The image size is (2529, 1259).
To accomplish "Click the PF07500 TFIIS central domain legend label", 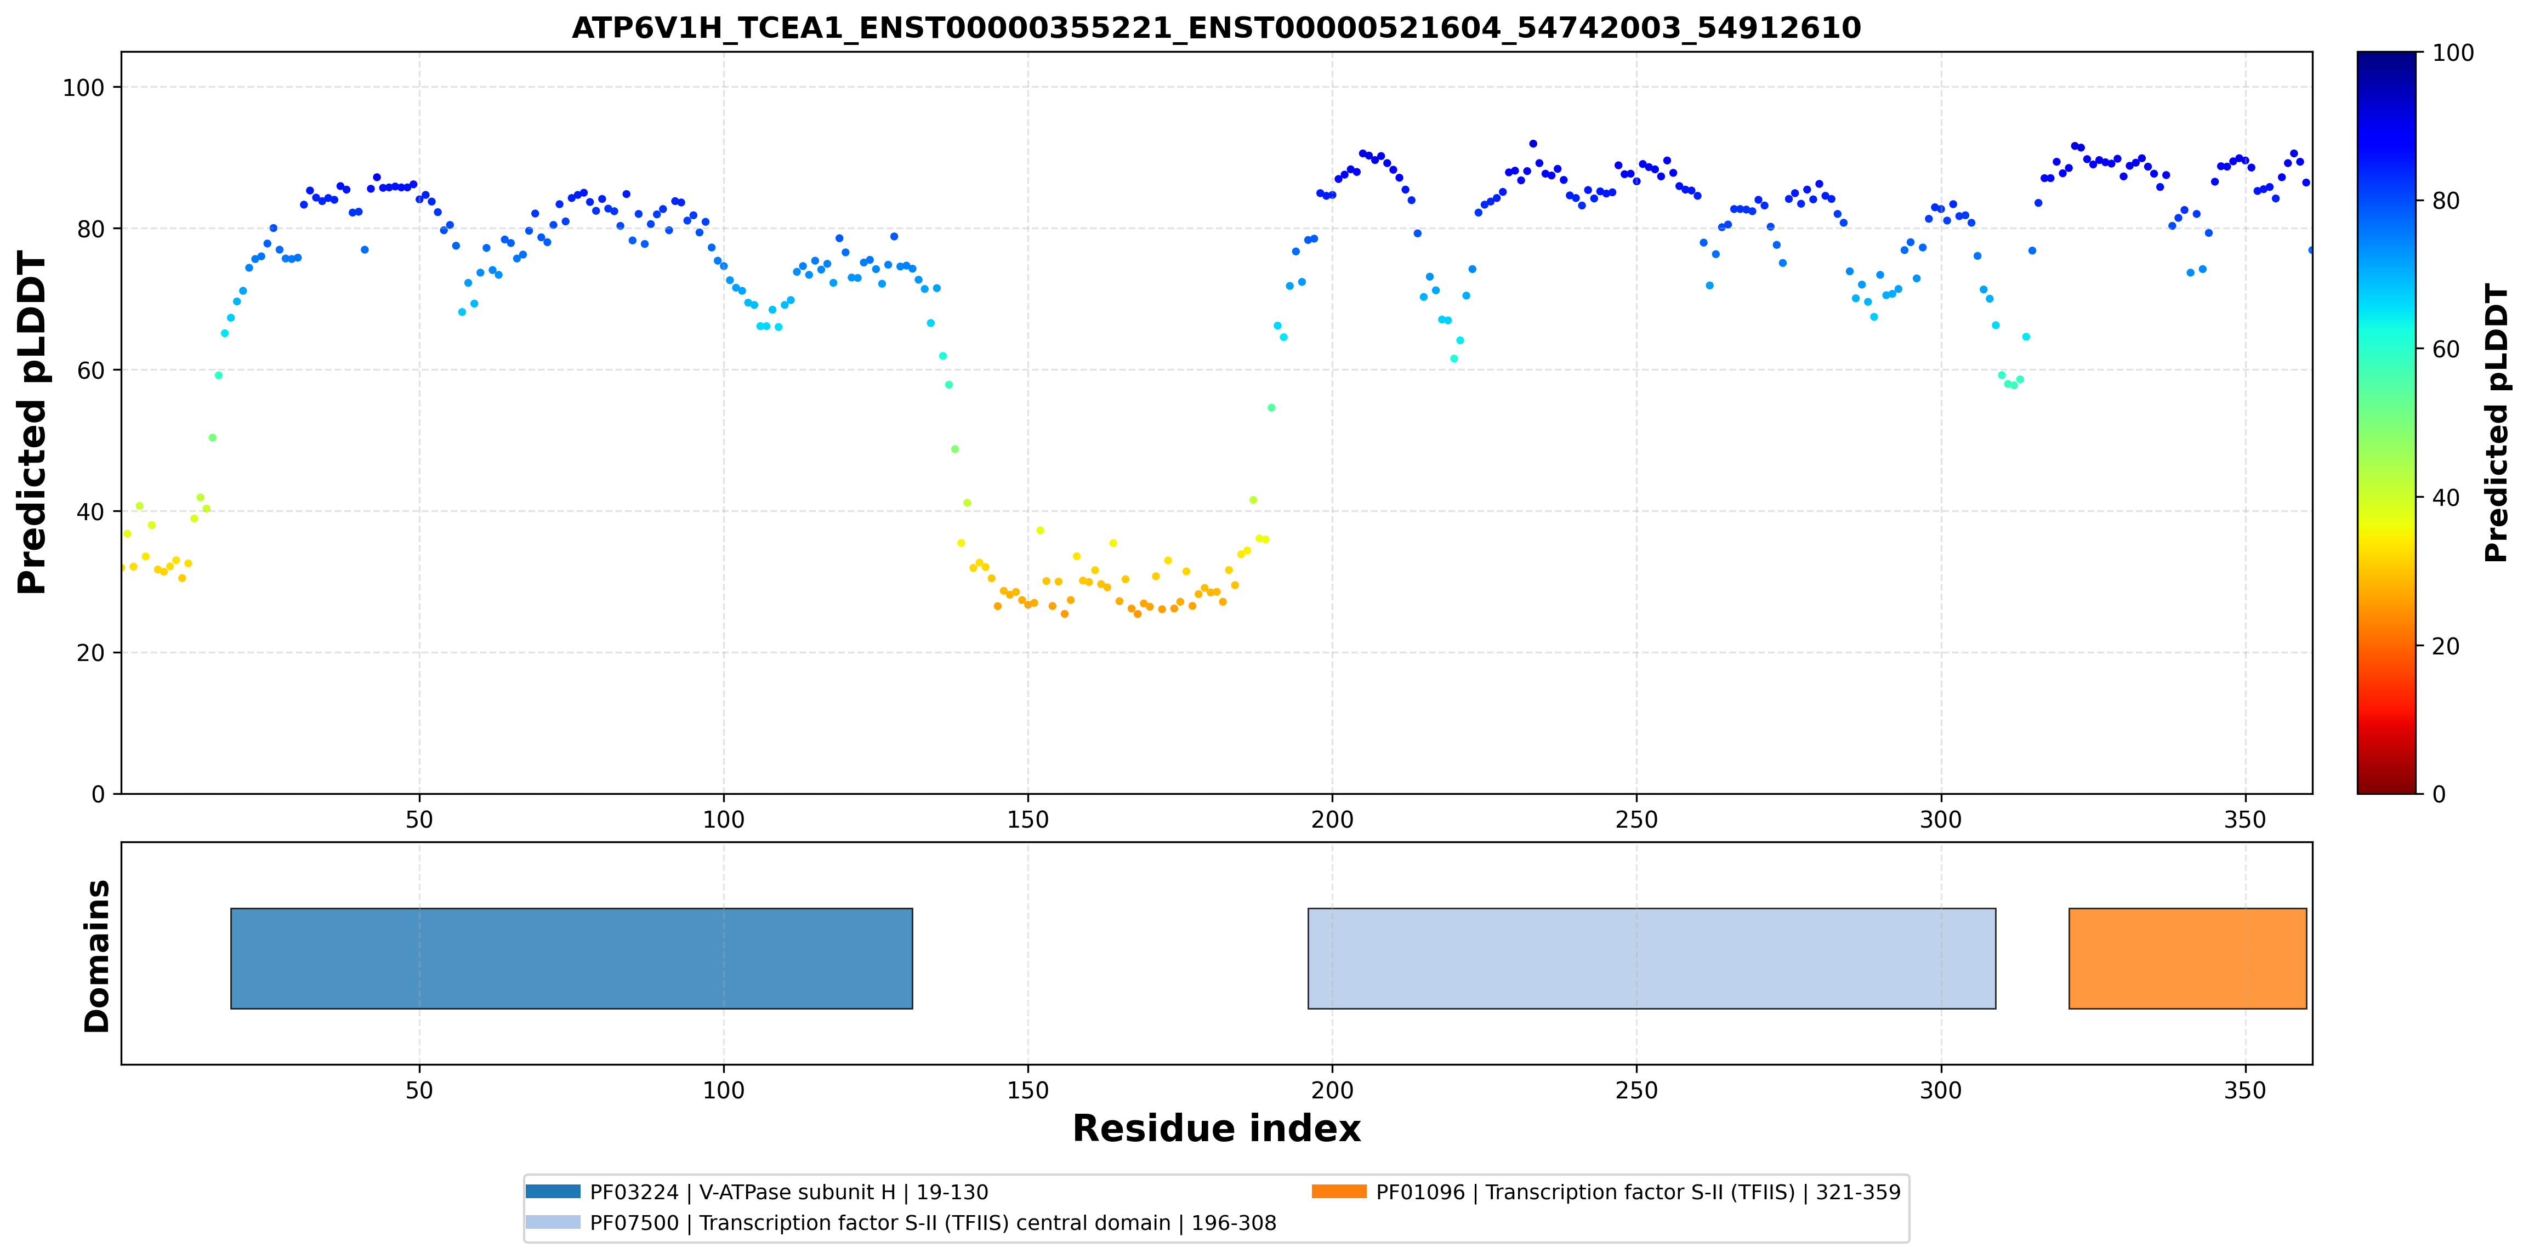I will coord(934,1223).
